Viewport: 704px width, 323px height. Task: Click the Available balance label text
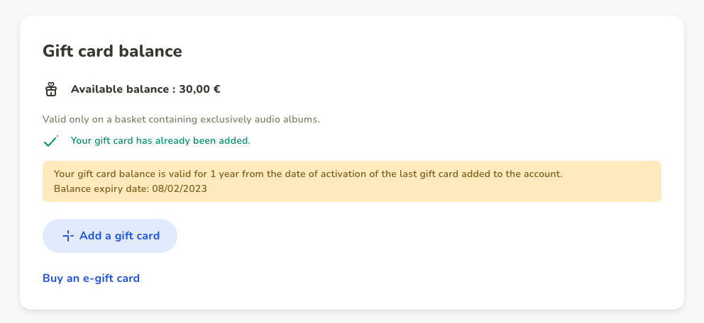coord(119,89)
